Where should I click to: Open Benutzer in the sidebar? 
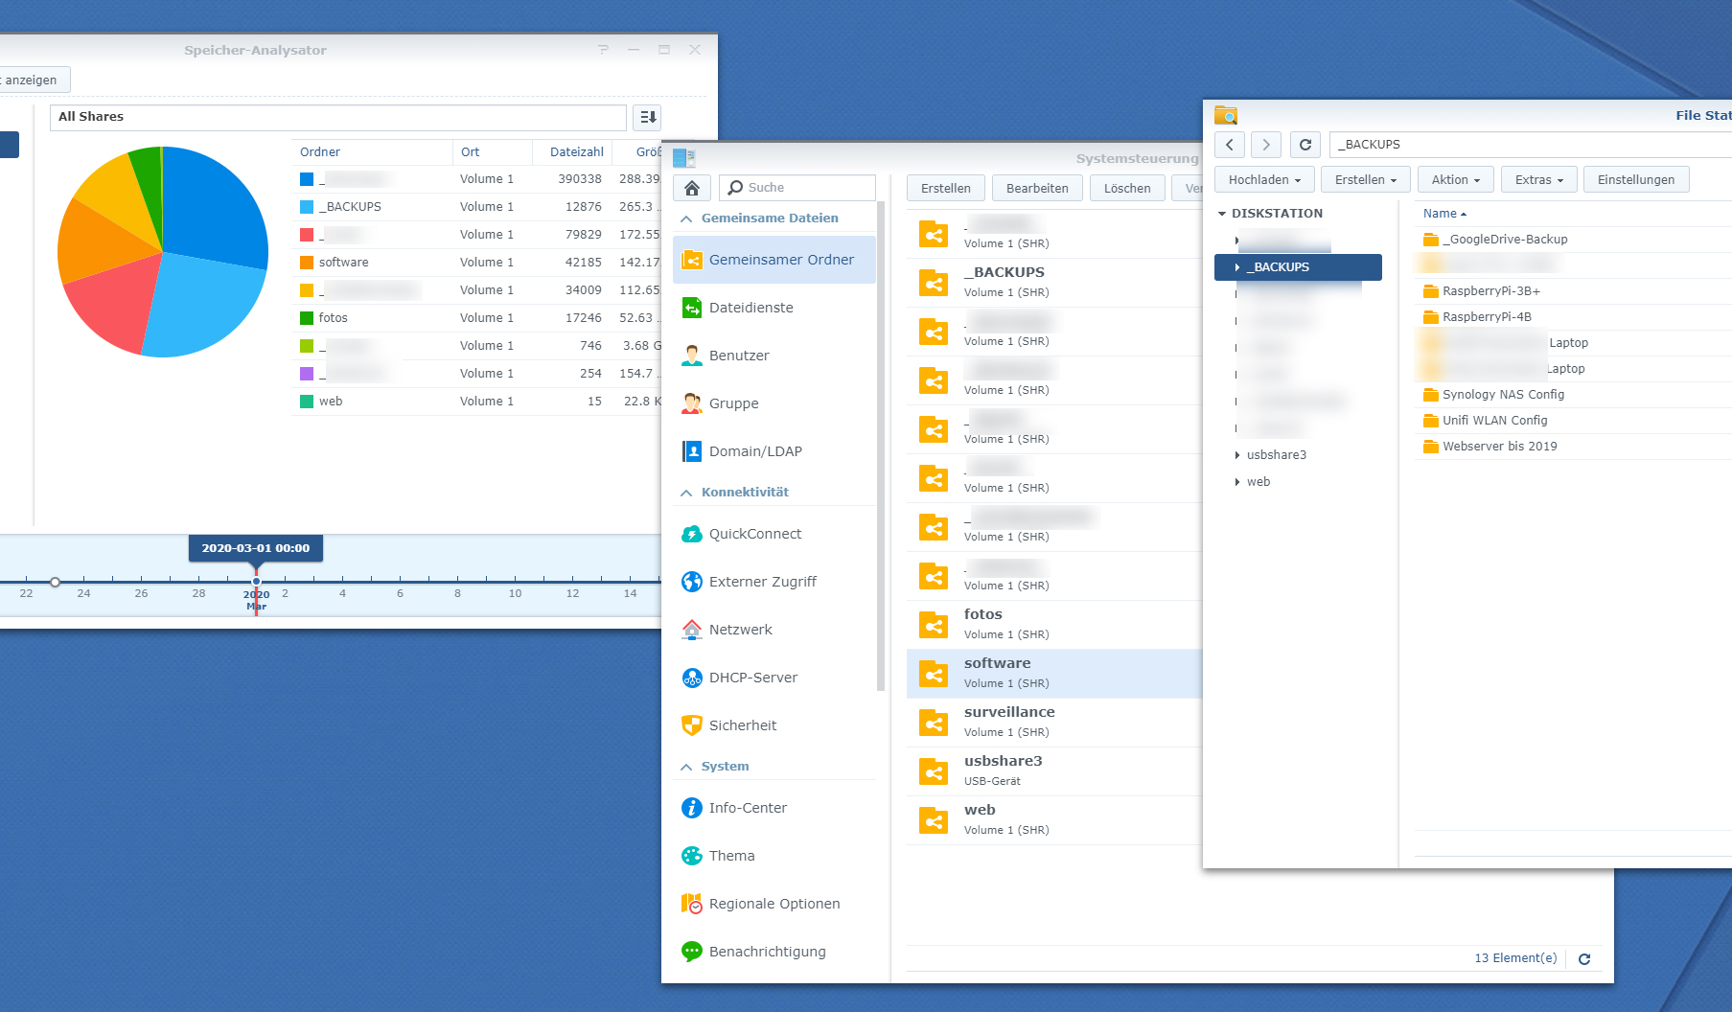774,356
